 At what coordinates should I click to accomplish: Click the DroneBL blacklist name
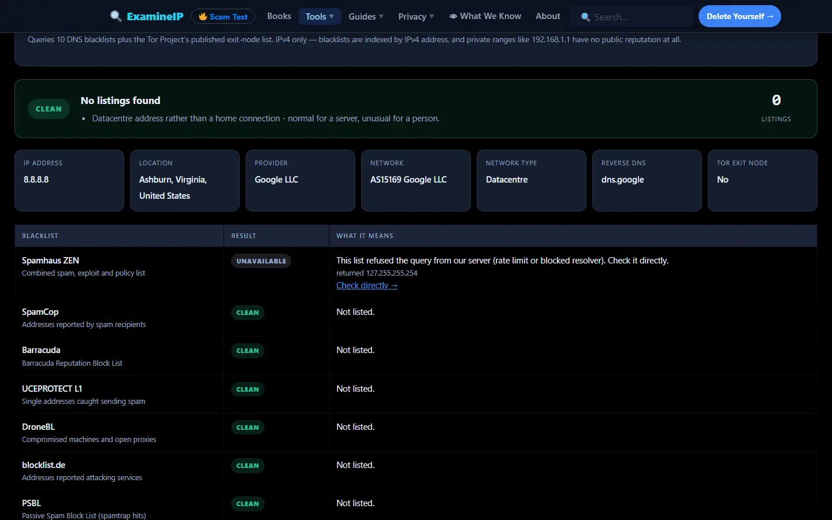pos(38,427)
